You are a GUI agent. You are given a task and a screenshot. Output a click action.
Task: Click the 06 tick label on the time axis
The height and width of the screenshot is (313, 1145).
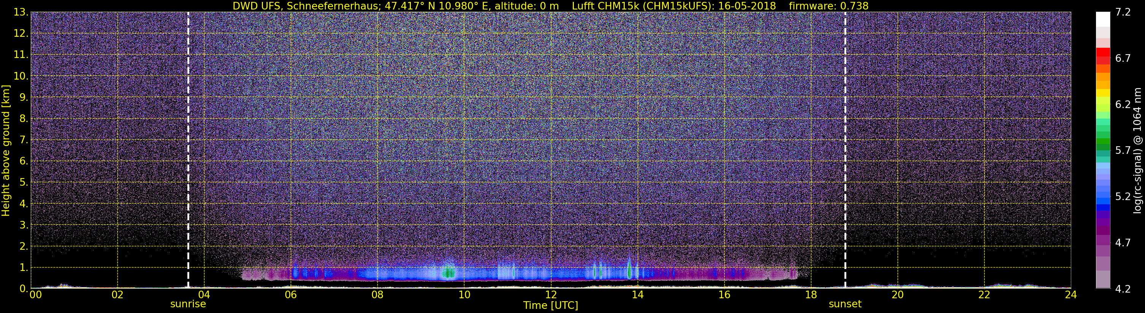(291, 295)
